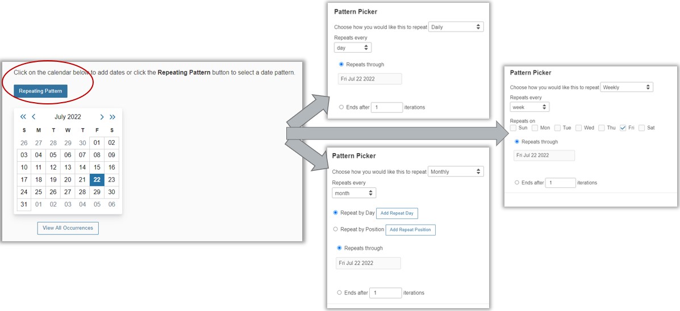
Task: Open View All Occurrences
Action: pos(68,228)
